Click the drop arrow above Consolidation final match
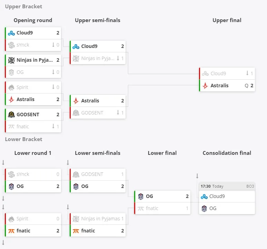Viewport: 267px width, 249px height. [197, 176]
